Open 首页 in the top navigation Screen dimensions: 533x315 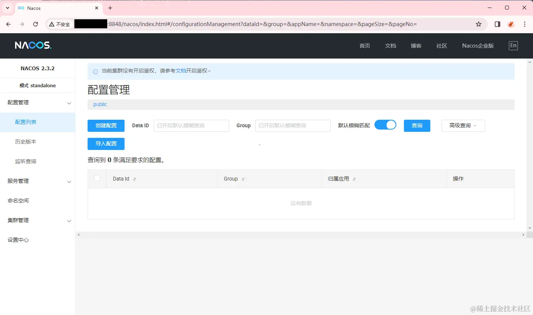(x=365, y=46)
